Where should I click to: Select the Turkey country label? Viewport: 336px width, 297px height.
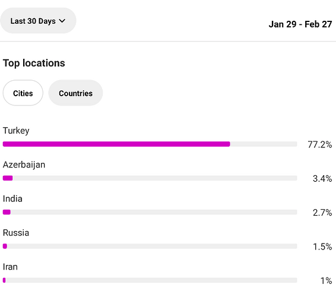pos(16,131)
